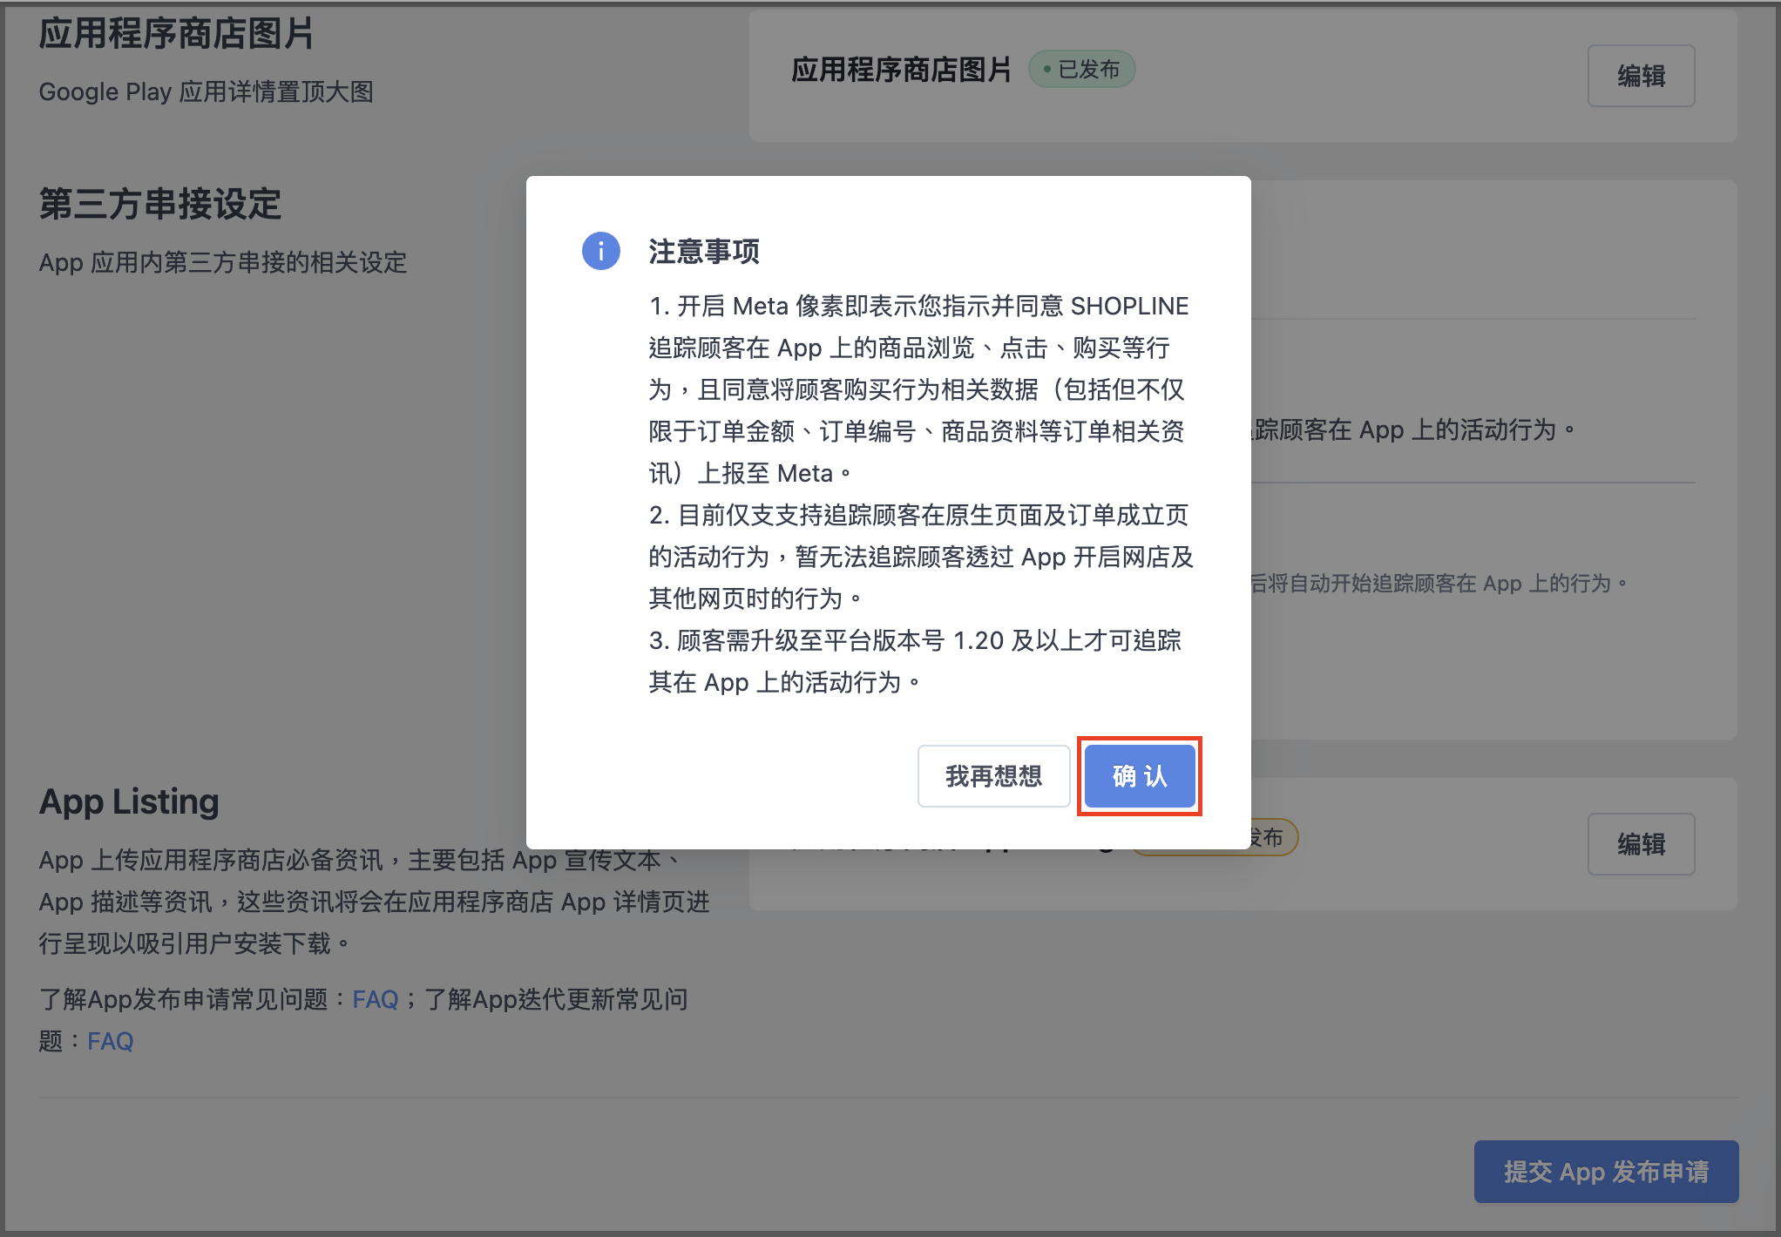The height and width of the screenshot is (1237, 1781).
Task: Open the FAQ link about App迭代更新
Action: click(111, 1041)
